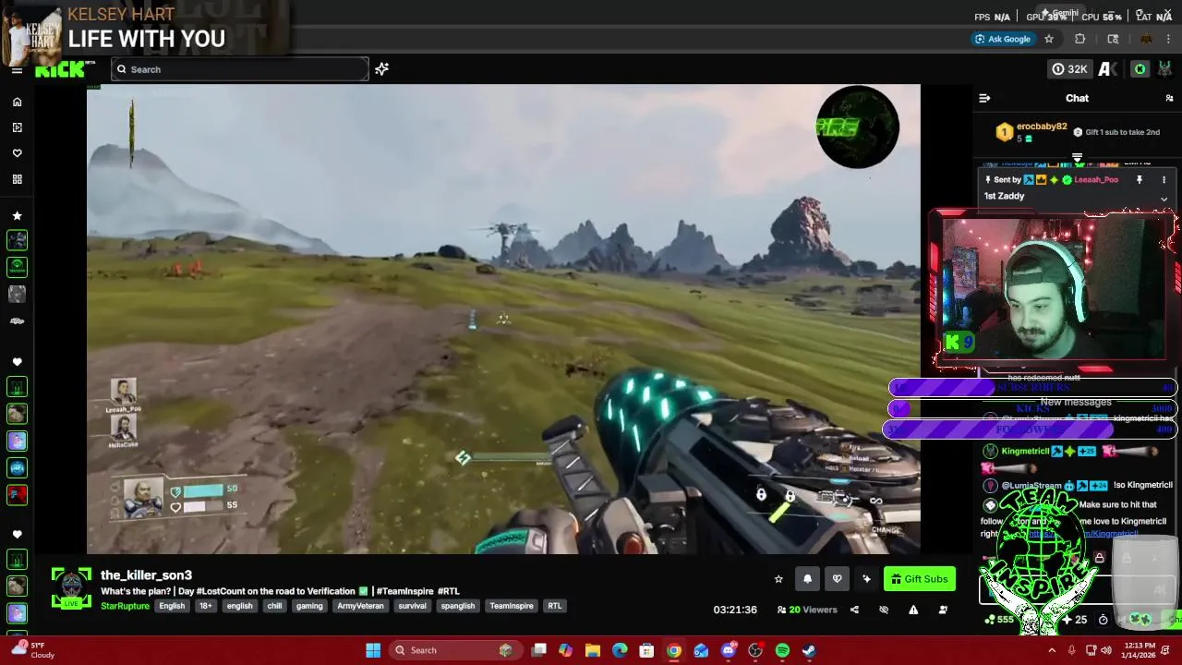Image resolution: width=1182 pixels, height=665 pixels.
Task: Open the starred channels sidebar icon
Action: (x=17, y=215)
